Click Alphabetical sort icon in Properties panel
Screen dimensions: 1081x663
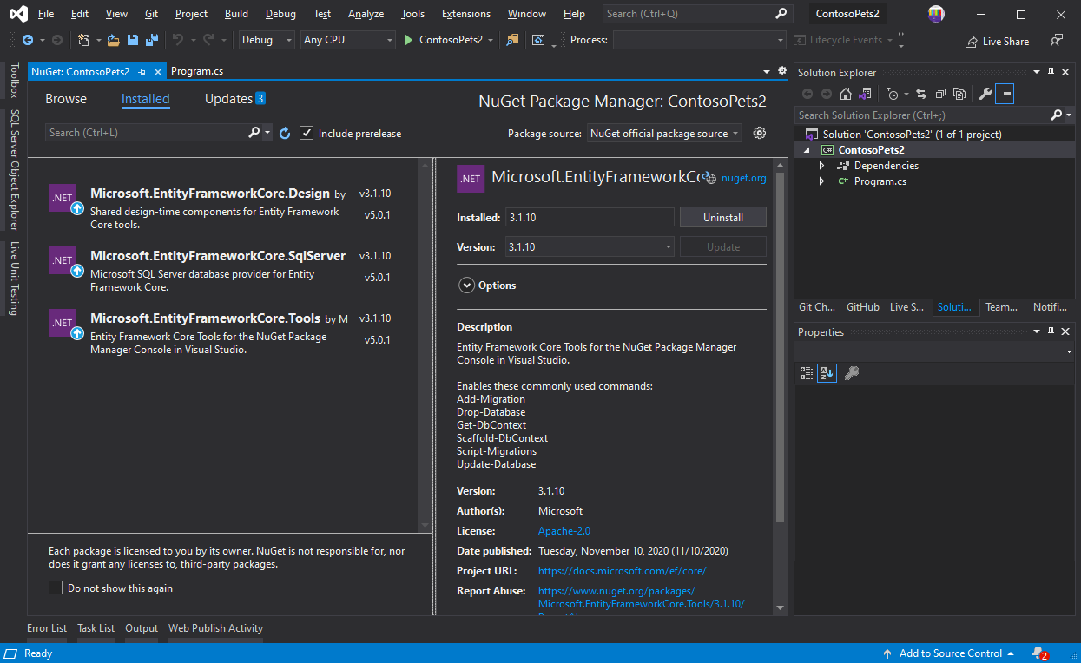(827, 373)
